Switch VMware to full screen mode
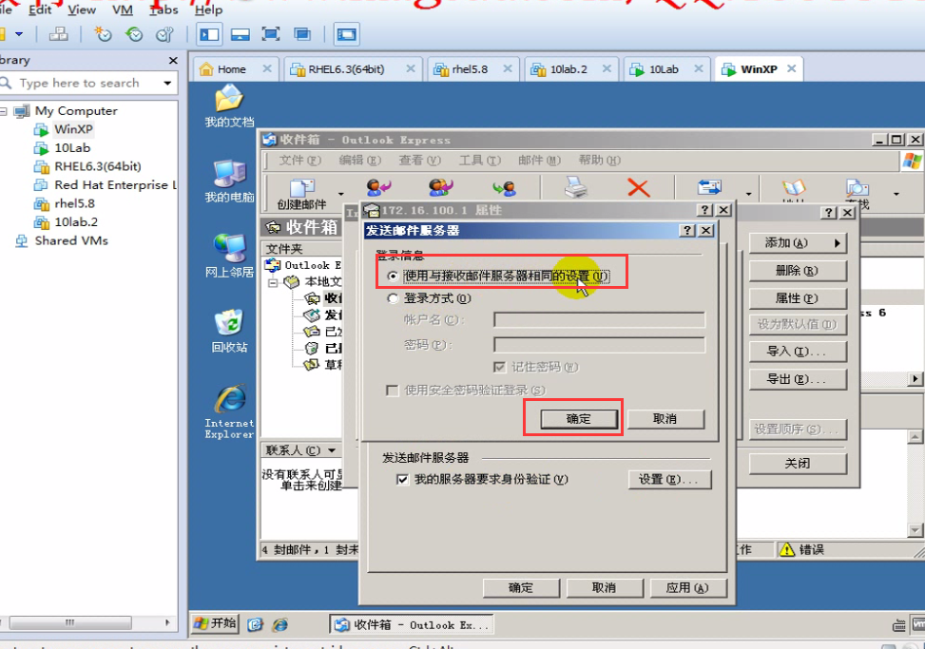 pyautogui.click(x=271, y=34)
